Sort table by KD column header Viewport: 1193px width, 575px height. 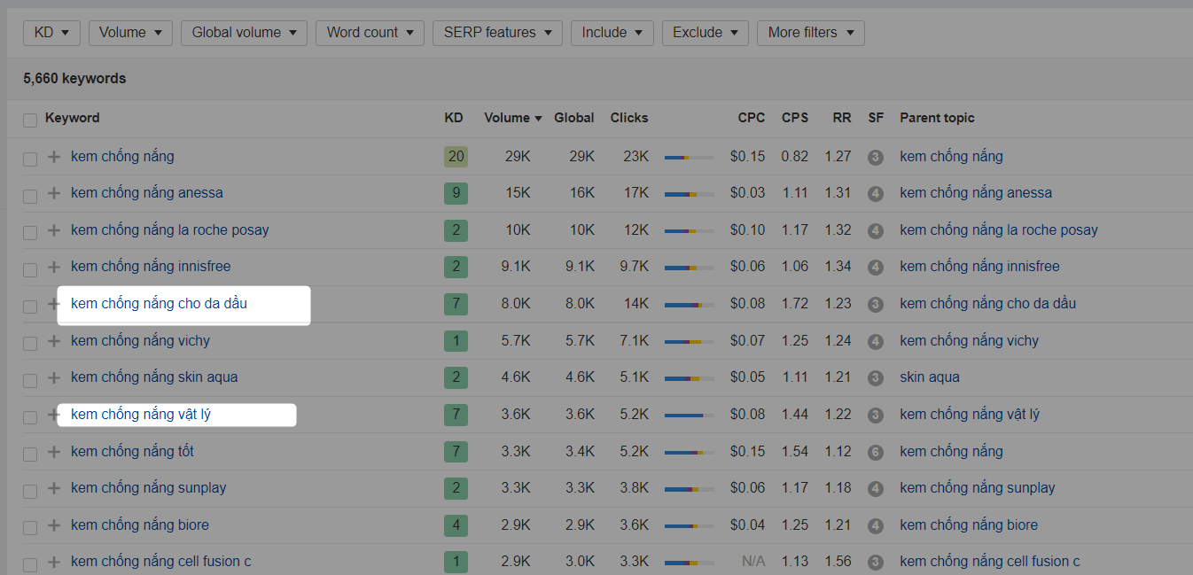coord(453,118)
